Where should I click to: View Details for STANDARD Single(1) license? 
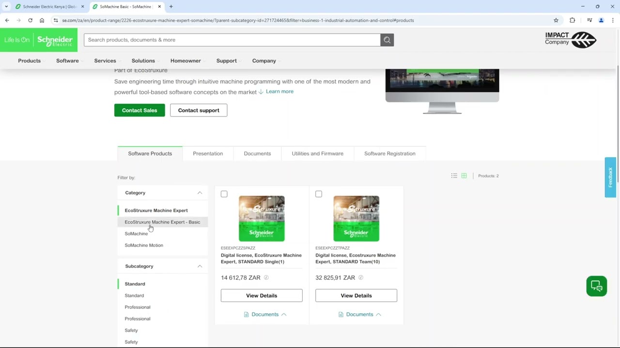[262, 295]
